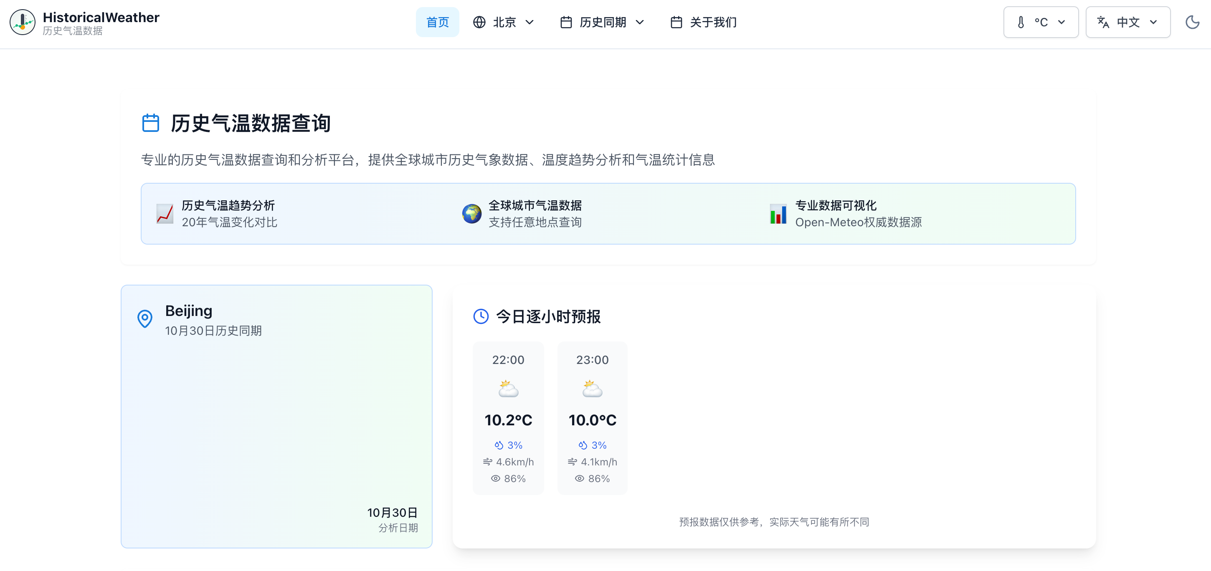Image resolution: width=1211 pixels, height=571 pixels.
Task: Click the blue calendar icon by 历史气温数据查询
Action: (x=150, y=123)
